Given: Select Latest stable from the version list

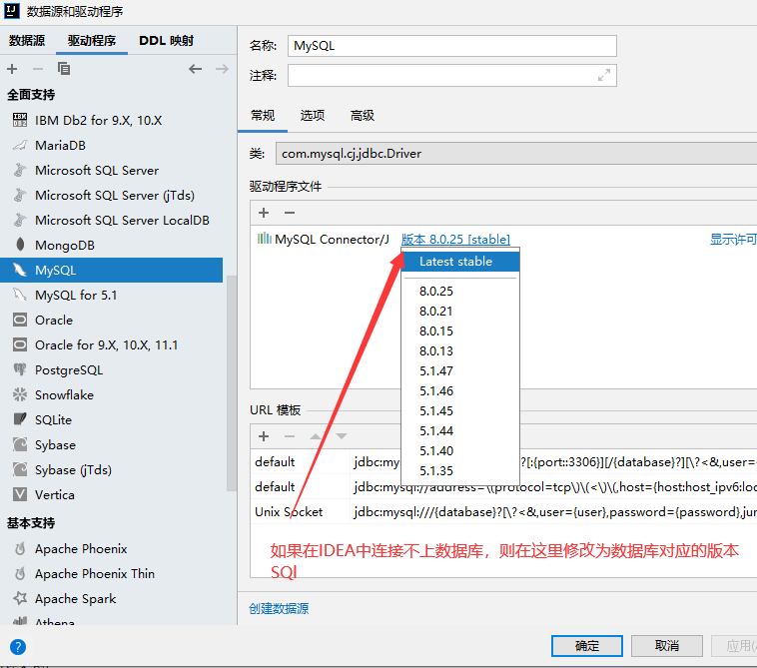Looking at the screenshot, I should 460,262.
